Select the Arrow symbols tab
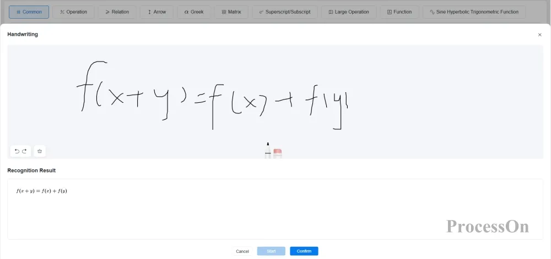The height and width of the screenshot is (259, 551). coord(156,12)
